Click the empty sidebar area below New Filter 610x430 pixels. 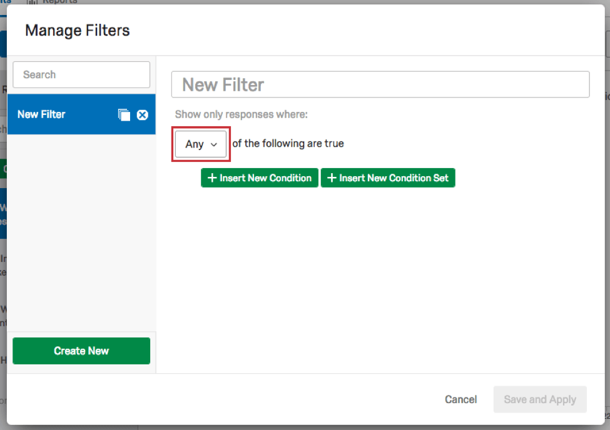click(x=81, y=231)
